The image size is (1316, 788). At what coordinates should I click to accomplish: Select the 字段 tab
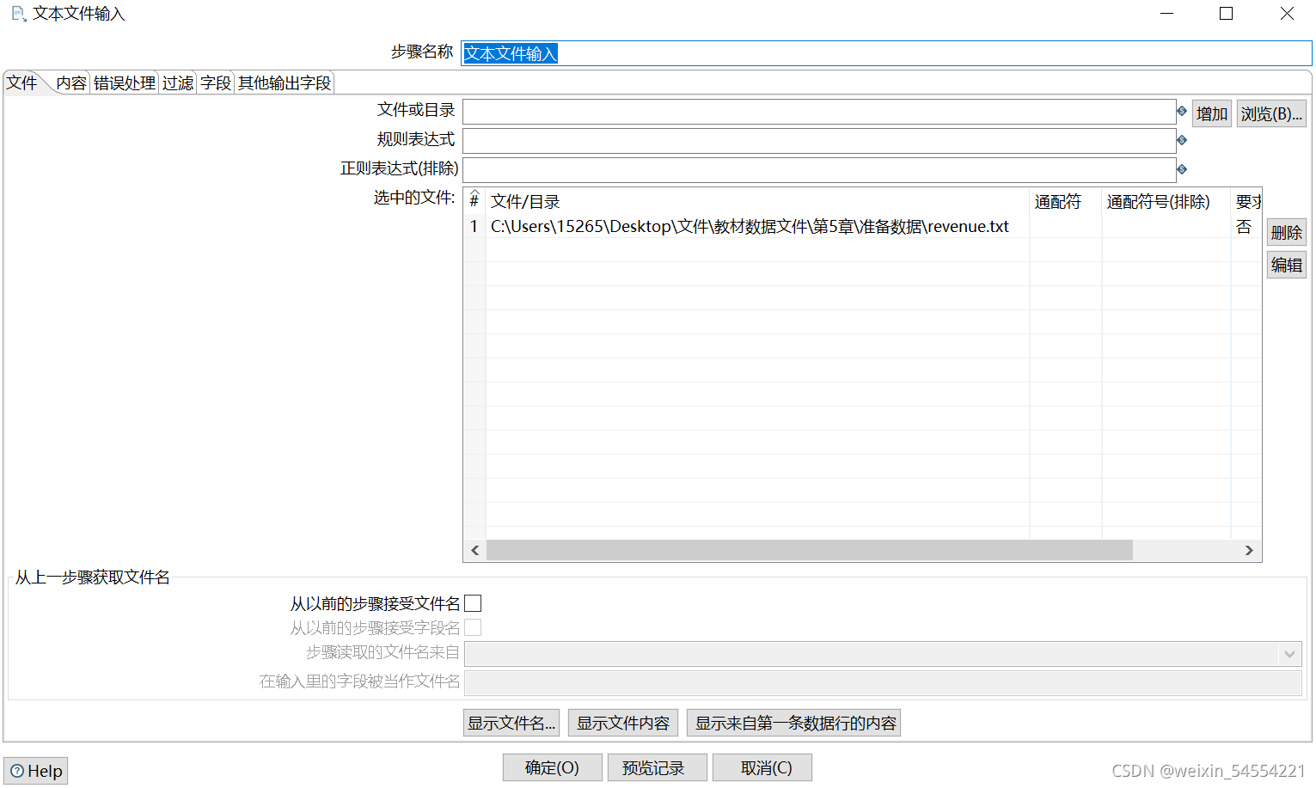click(216, 83)
